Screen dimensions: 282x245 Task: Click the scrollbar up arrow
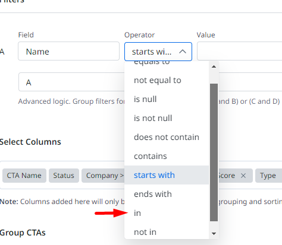[x=214, y=66]
